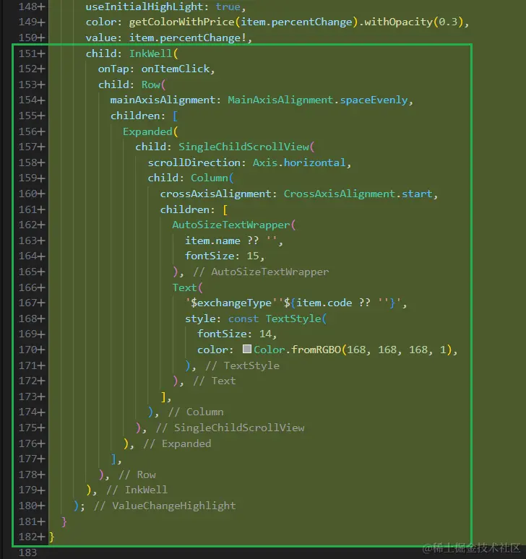Click the pink closing brace on line 181
This screenshot has height=559, width=526.
pyautogui.click(x=64, y=521)
